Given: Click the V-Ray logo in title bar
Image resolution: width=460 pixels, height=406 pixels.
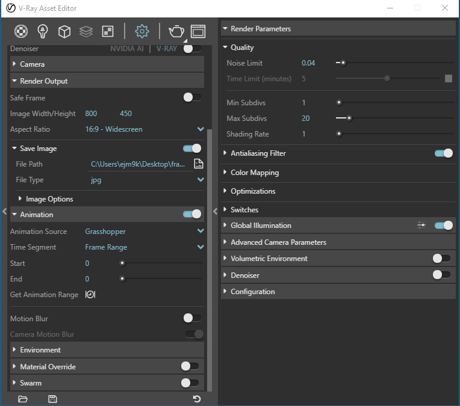Looking at the screenshot, I should 11,8.
